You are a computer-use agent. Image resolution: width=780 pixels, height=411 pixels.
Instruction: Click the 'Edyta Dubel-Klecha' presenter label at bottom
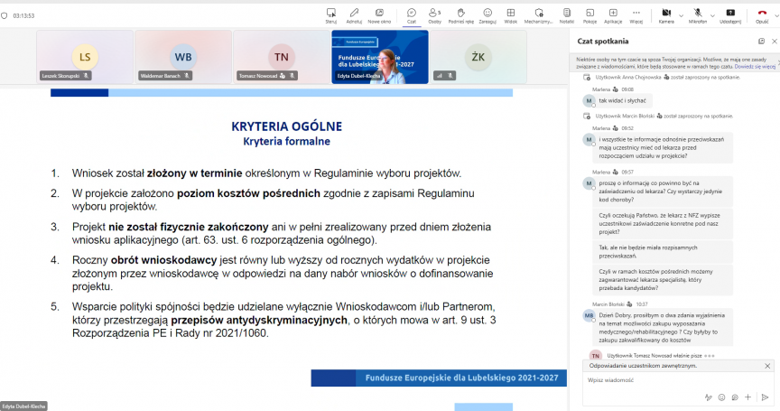point(23,406)
